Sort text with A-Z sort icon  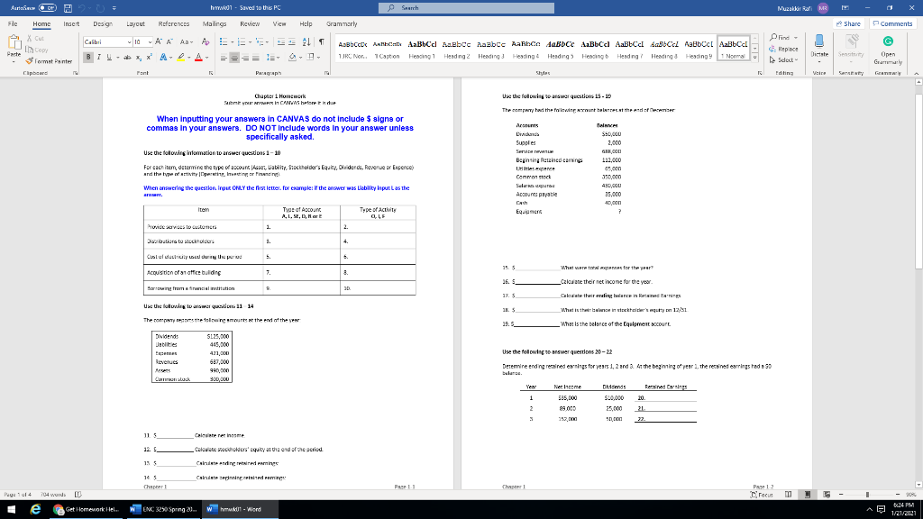tap(306, 41)
